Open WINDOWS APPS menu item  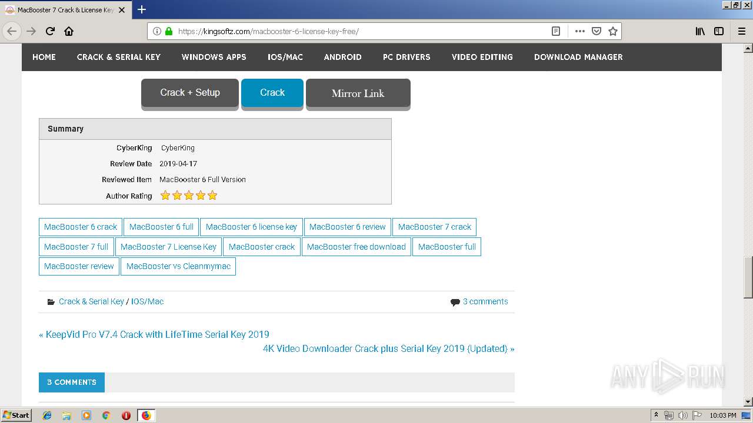coord(214,57)
